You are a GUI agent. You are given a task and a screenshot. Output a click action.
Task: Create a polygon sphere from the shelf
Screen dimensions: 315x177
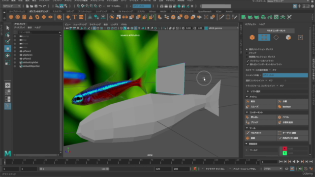point(11,17)
